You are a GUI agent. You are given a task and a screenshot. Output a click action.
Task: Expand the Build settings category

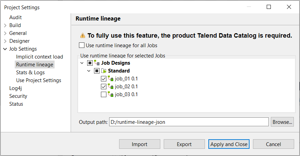(5, 25)
